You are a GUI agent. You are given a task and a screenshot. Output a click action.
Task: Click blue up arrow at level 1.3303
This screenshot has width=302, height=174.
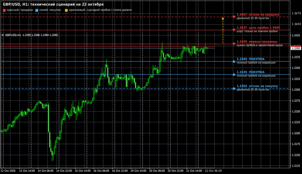tap(234, 88)
